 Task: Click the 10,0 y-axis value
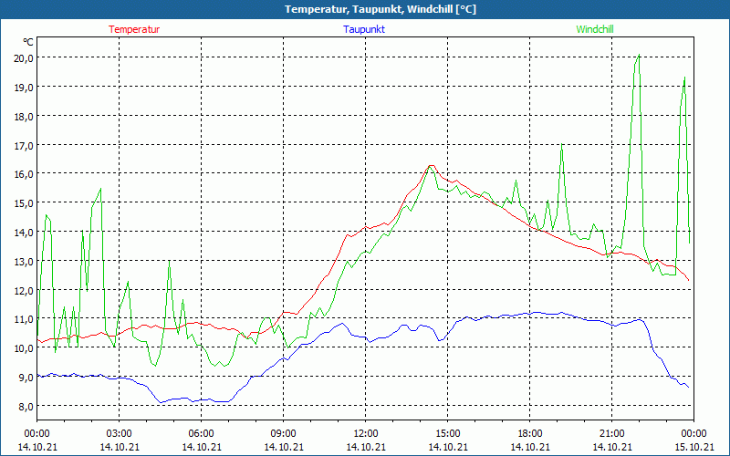pyautogui.click(x=24, y=348)
